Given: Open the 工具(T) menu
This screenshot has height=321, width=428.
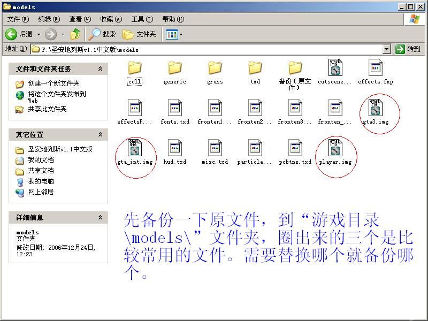Looking at the screenshot, I should tap(142, 19).
